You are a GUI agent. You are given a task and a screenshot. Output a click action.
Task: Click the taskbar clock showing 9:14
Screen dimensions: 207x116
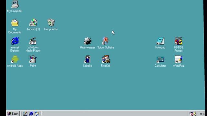(x=202, y=114)
